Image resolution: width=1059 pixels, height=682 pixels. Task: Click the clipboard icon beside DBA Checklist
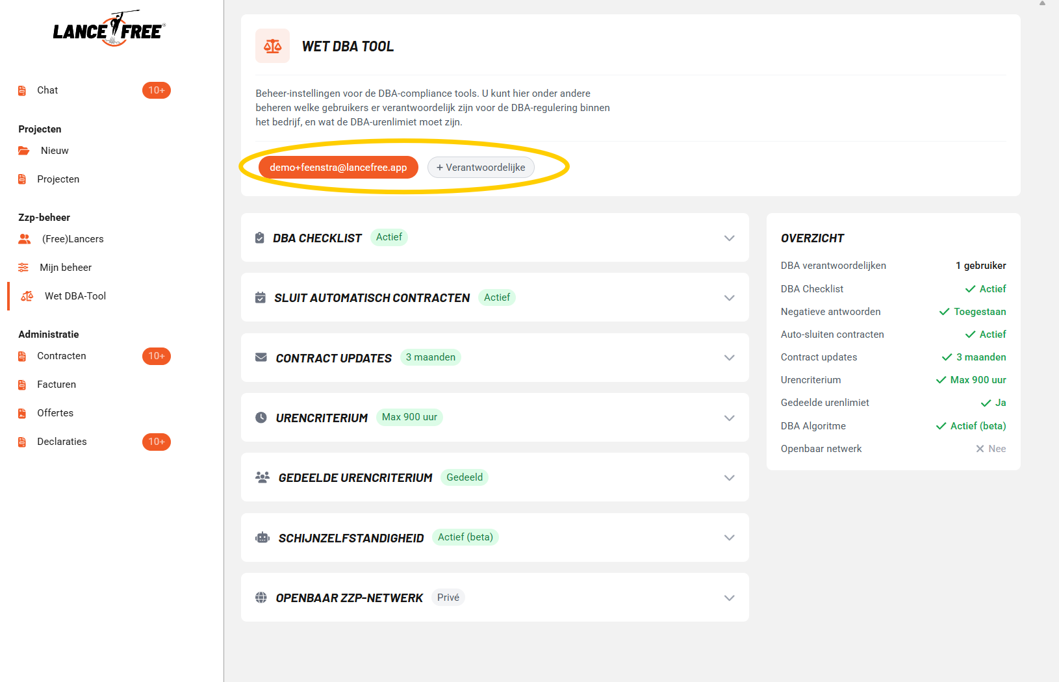tap(260, 238)
